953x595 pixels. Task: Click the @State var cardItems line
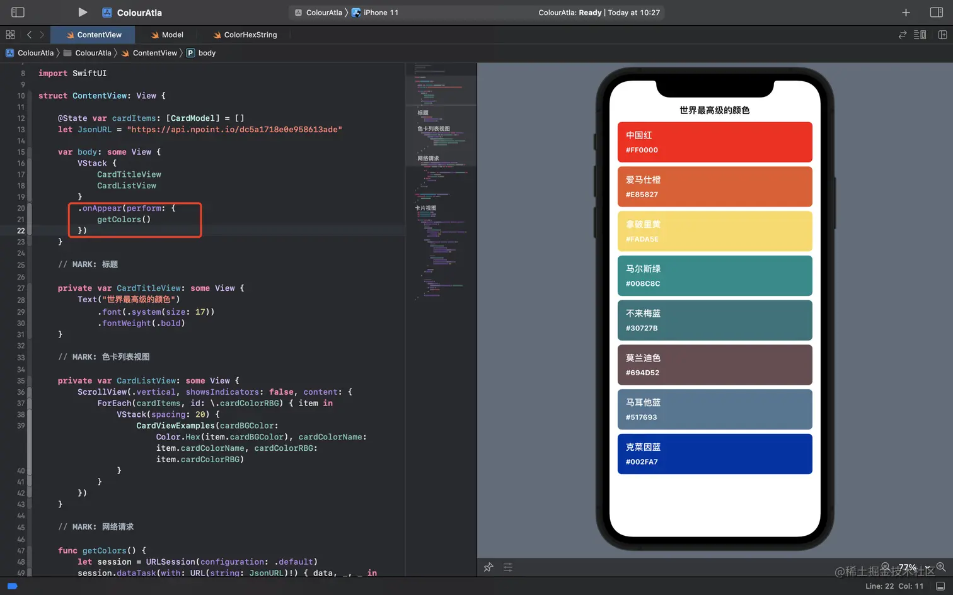point(151,118)
